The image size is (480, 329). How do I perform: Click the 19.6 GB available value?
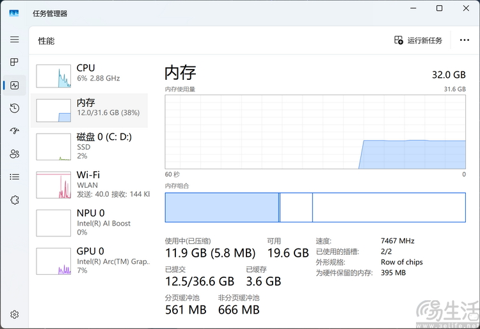pos(288,253)
